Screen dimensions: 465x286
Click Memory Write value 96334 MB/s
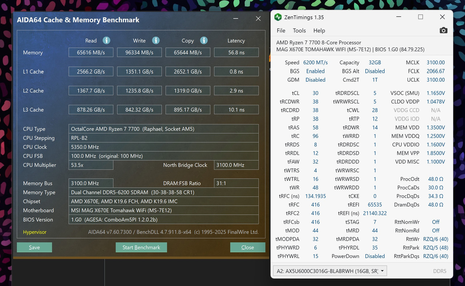(x=139, y=52)
